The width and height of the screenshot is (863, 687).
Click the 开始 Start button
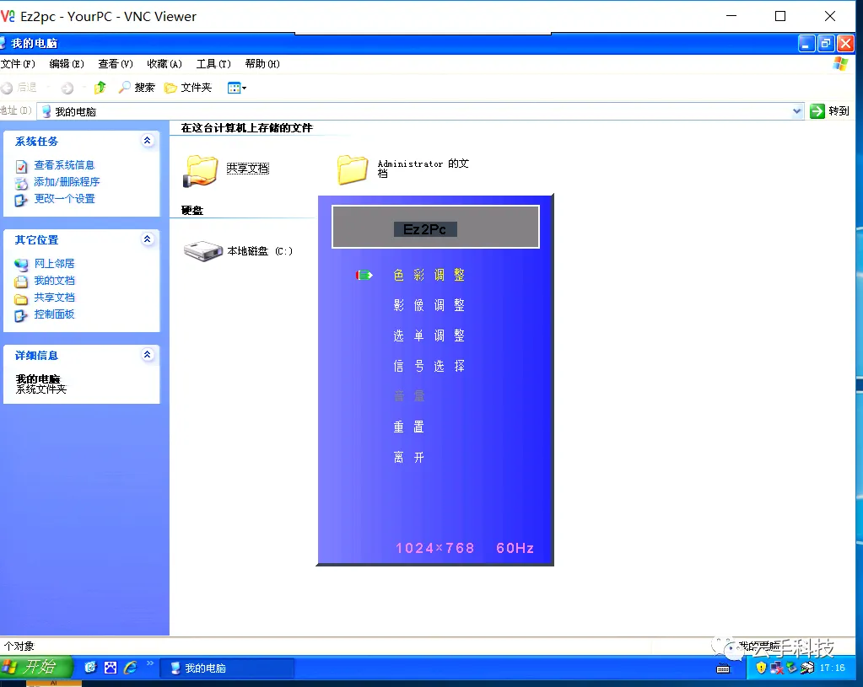(x=30, y=668)
